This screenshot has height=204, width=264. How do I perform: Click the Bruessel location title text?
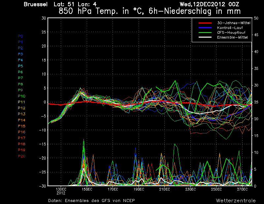point(36,4)
